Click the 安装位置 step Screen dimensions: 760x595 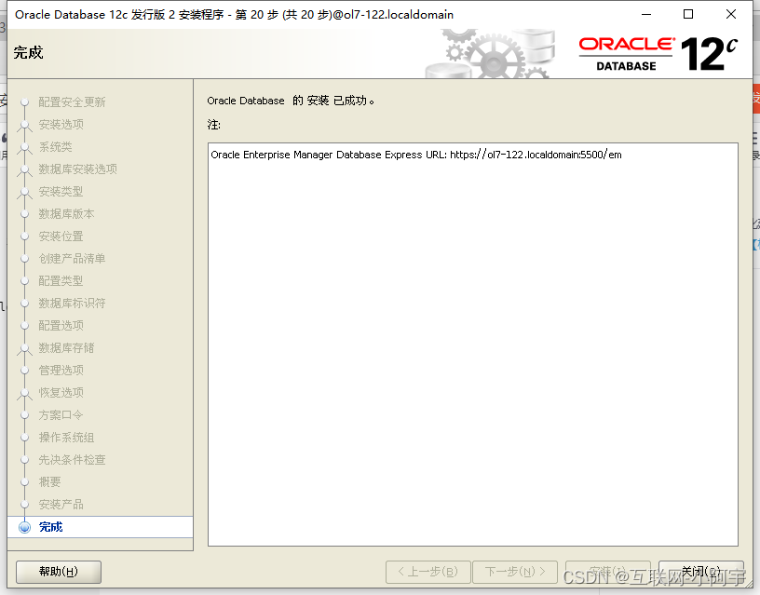tap(61, 236)
